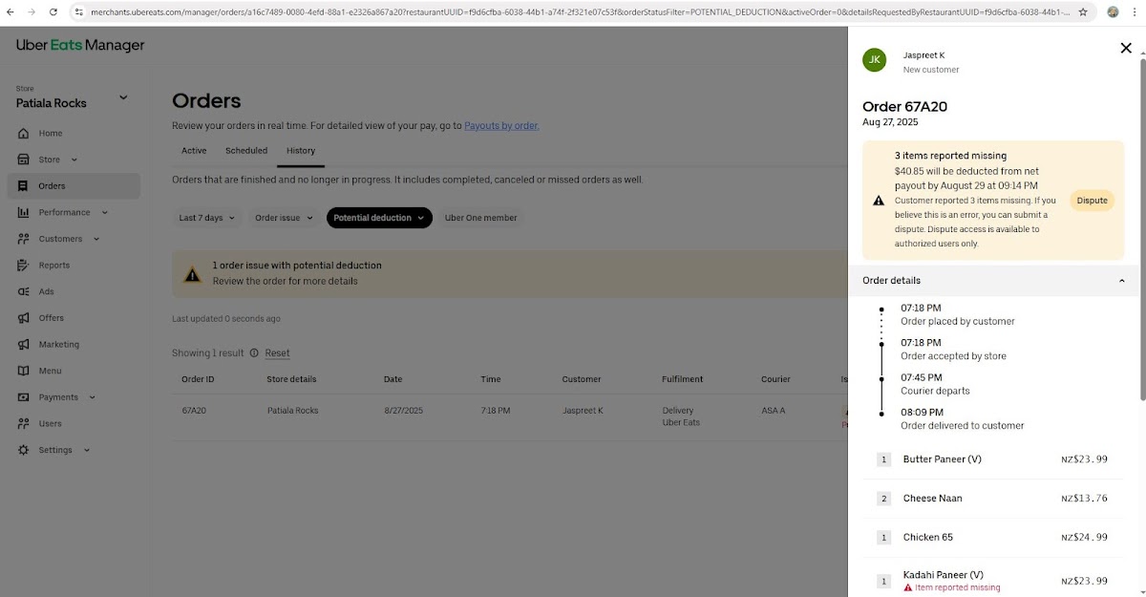Click the warning triangle in the order issue banner

click(193, 274)
